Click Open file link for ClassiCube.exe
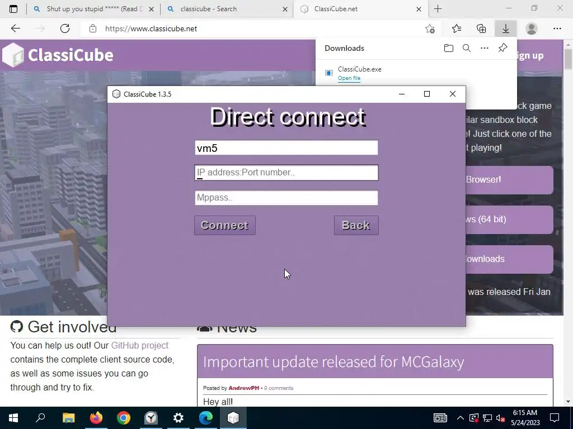The height and width of the screenshot is (429, 573). tap(349, 78)
